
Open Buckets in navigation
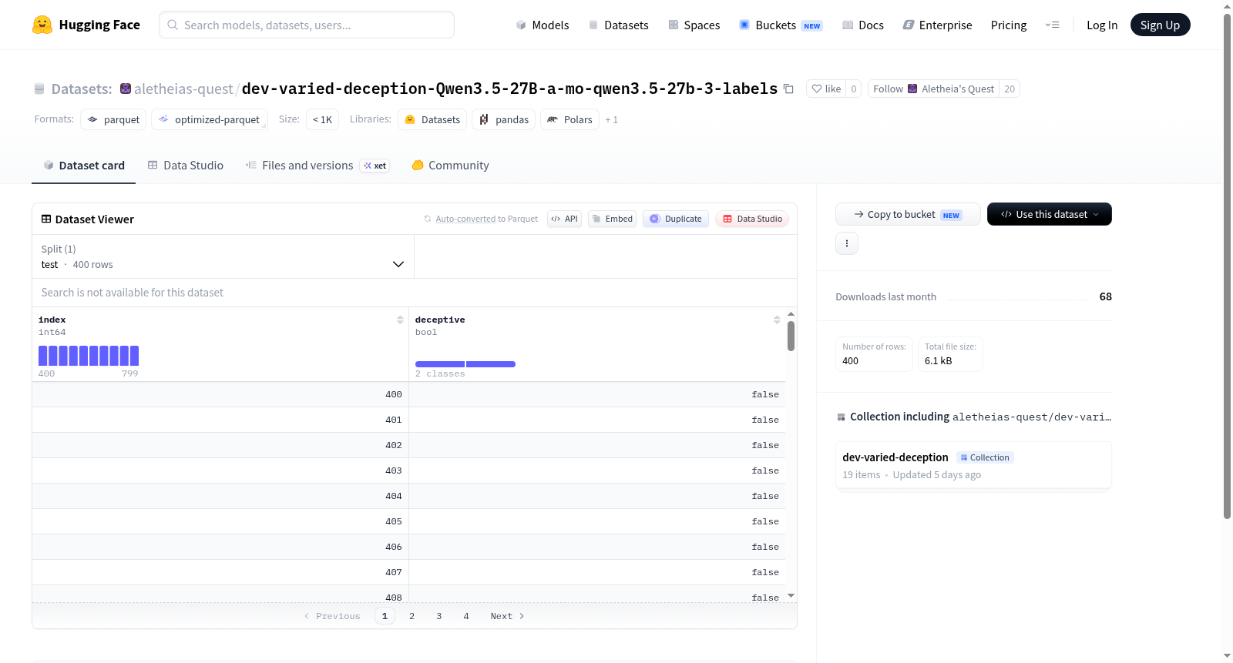[x=781, y=25]
